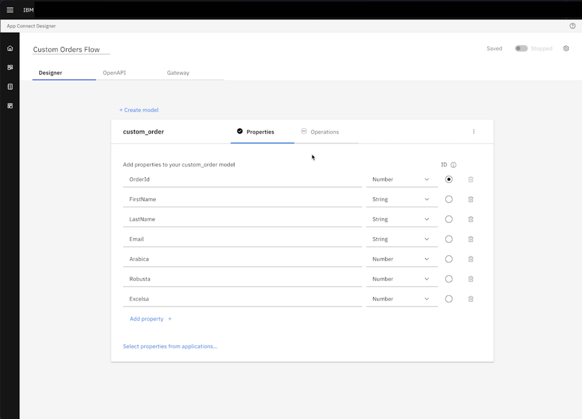Click the Home icon in sidebar

tap(10, 48)
